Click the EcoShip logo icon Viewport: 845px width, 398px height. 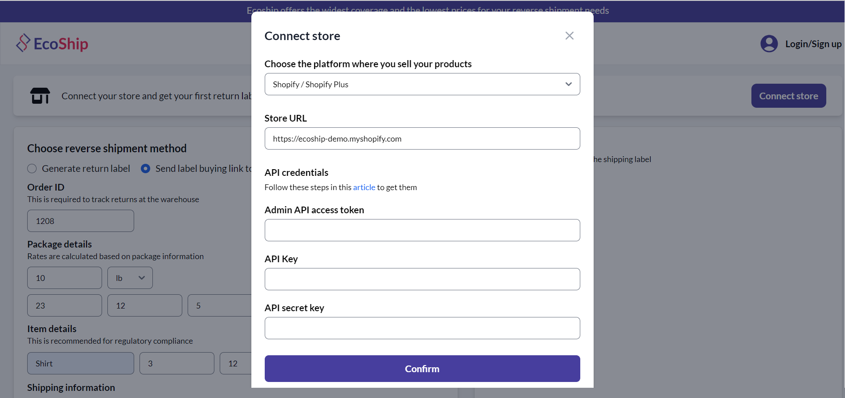(23, 43)
